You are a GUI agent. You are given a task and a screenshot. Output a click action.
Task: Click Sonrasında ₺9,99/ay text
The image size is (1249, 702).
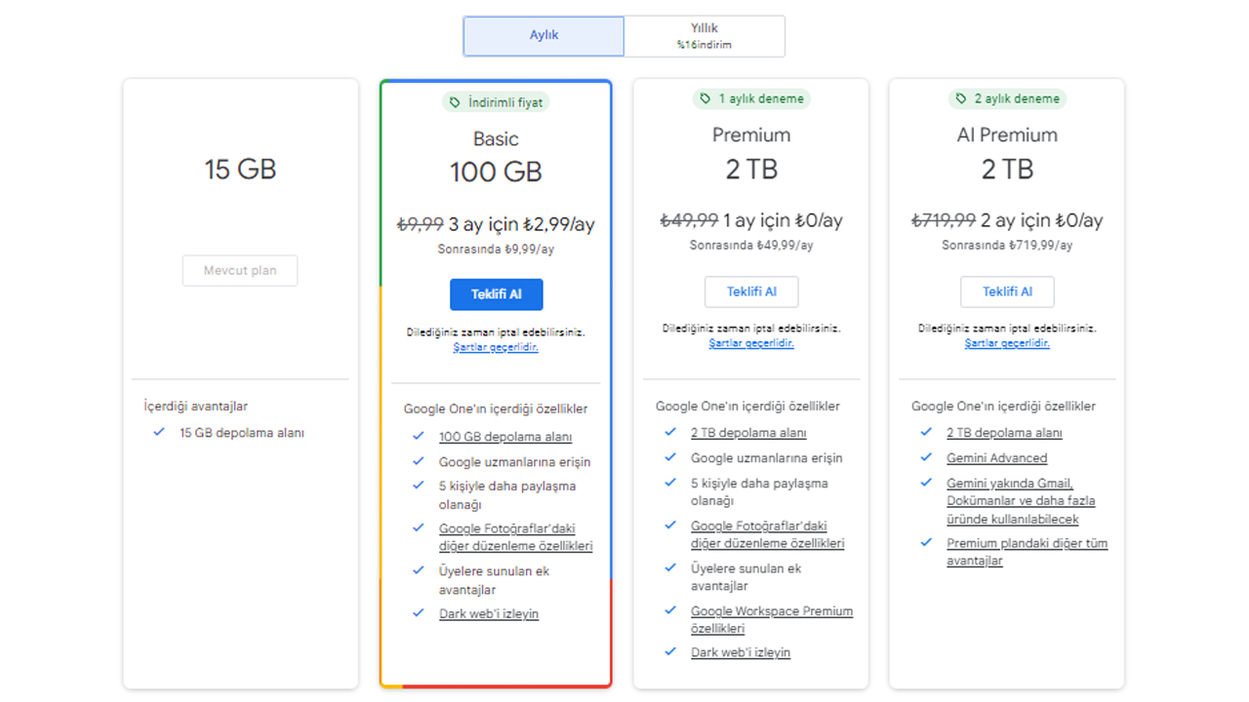coord(496,249)
